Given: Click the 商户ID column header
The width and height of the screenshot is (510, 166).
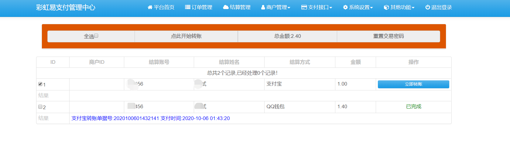Looking at the screenshot, I should point(97,62).
